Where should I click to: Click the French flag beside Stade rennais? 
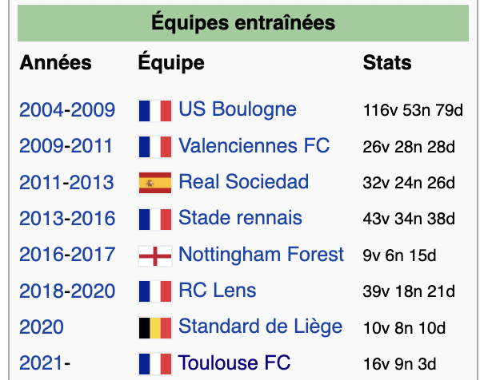tap(155, 219)
